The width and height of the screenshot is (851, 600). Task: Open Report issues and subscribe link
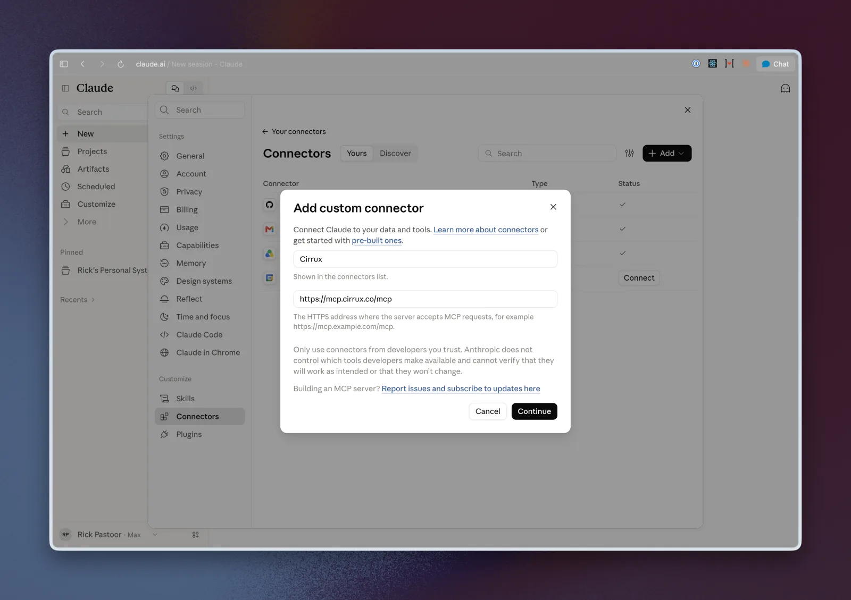click(x=461, y=389)
